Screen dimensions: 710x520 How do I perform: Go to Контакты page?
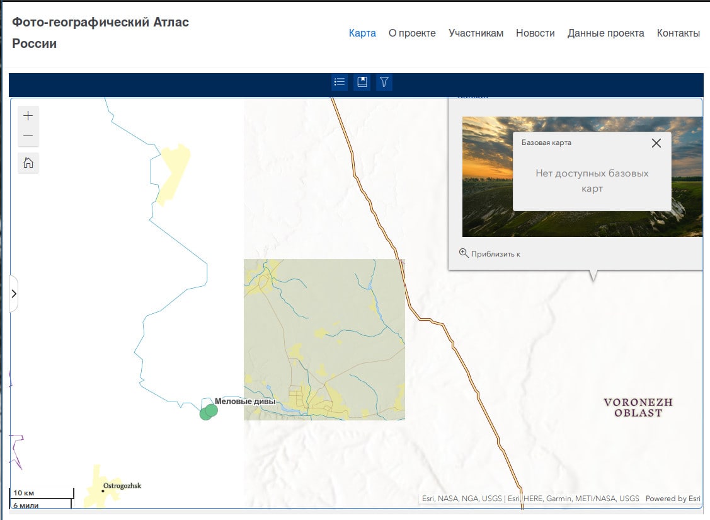[679, 33]
